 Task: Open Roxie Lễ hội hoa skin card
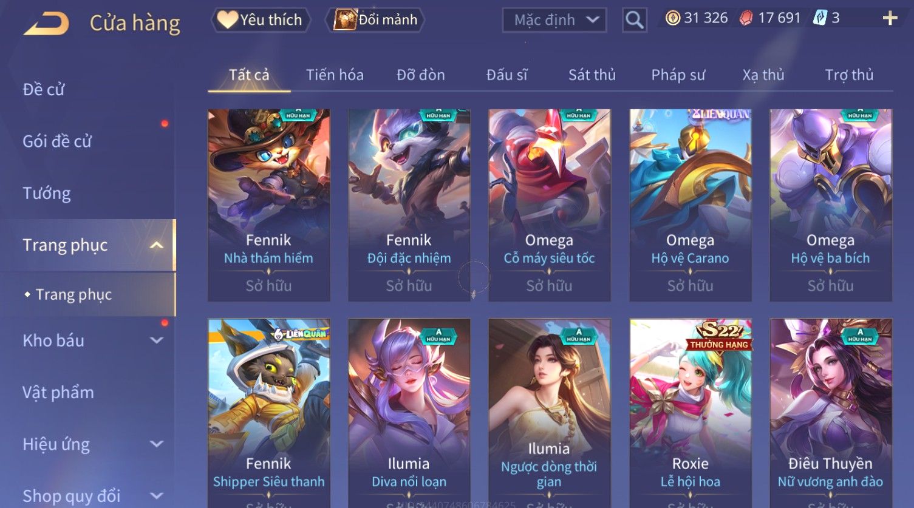point(691,413)
